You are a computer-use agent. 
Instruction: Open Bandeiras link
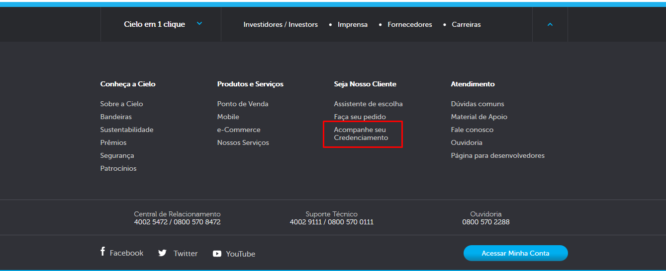(x=116, y=117)
